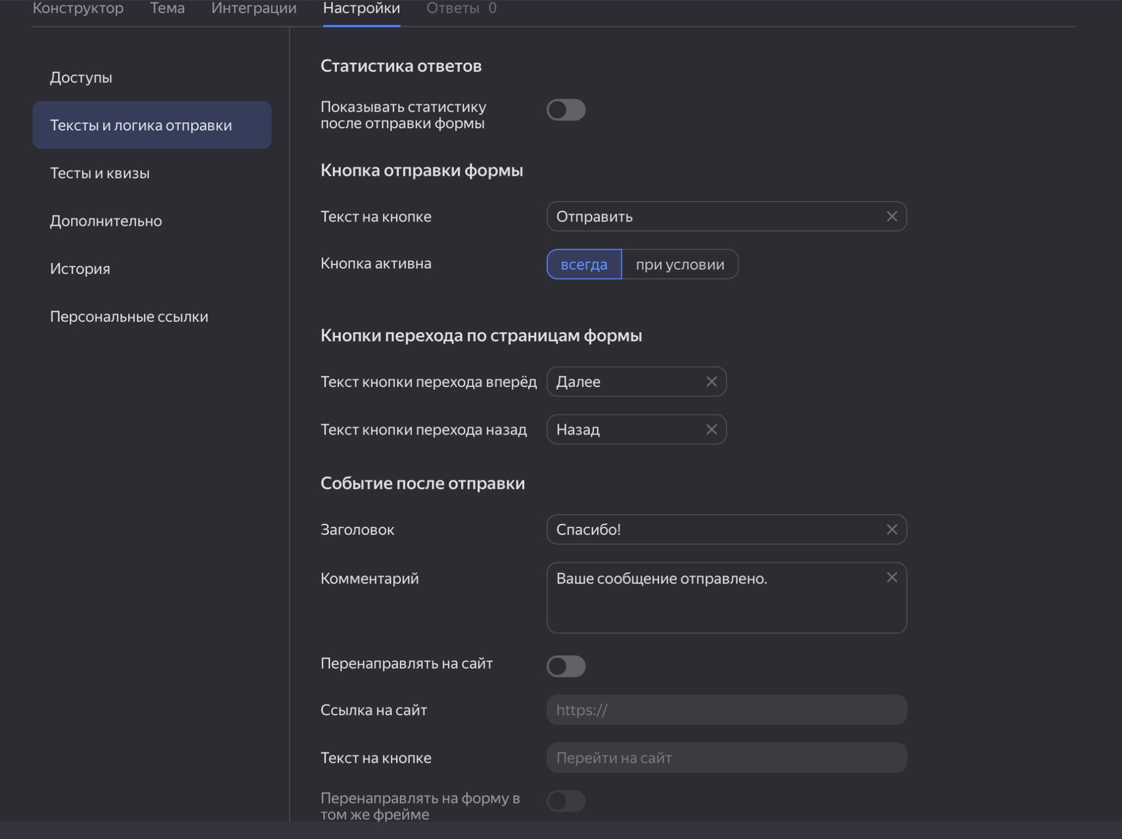Image resolution: width=1122 pixels, height=839 pixels.
Task: Switch to the Тема tab
Action: point(167,9)
